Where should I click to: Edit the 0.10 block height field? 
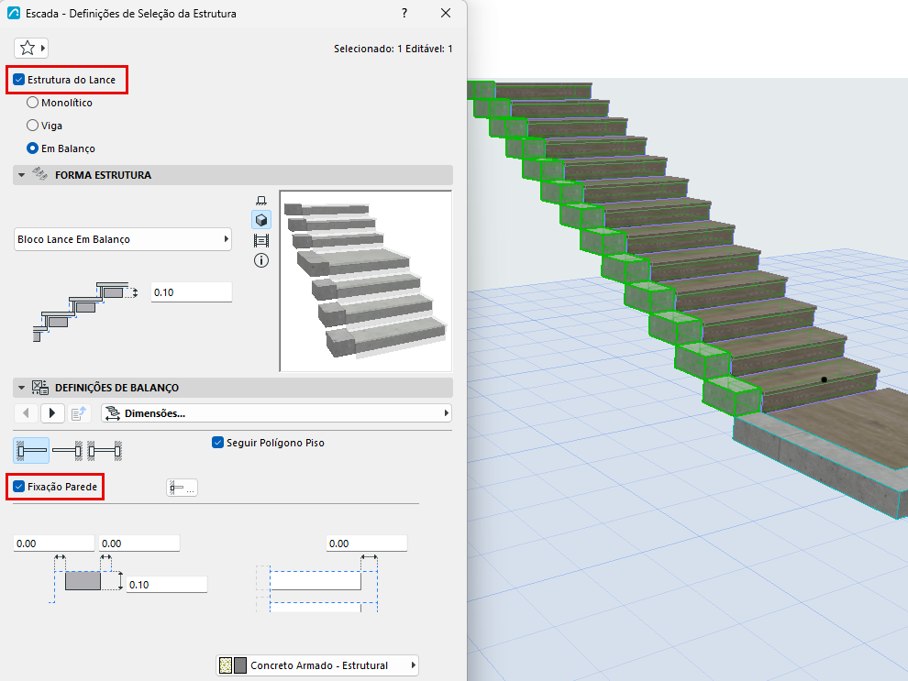(x=167, y=585)
